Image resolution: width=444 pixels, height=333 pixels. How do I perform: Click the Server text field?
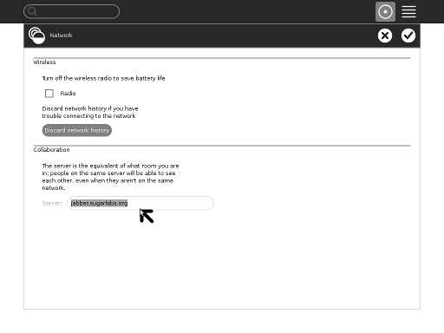pyautogui.click(x=140, y=203)
